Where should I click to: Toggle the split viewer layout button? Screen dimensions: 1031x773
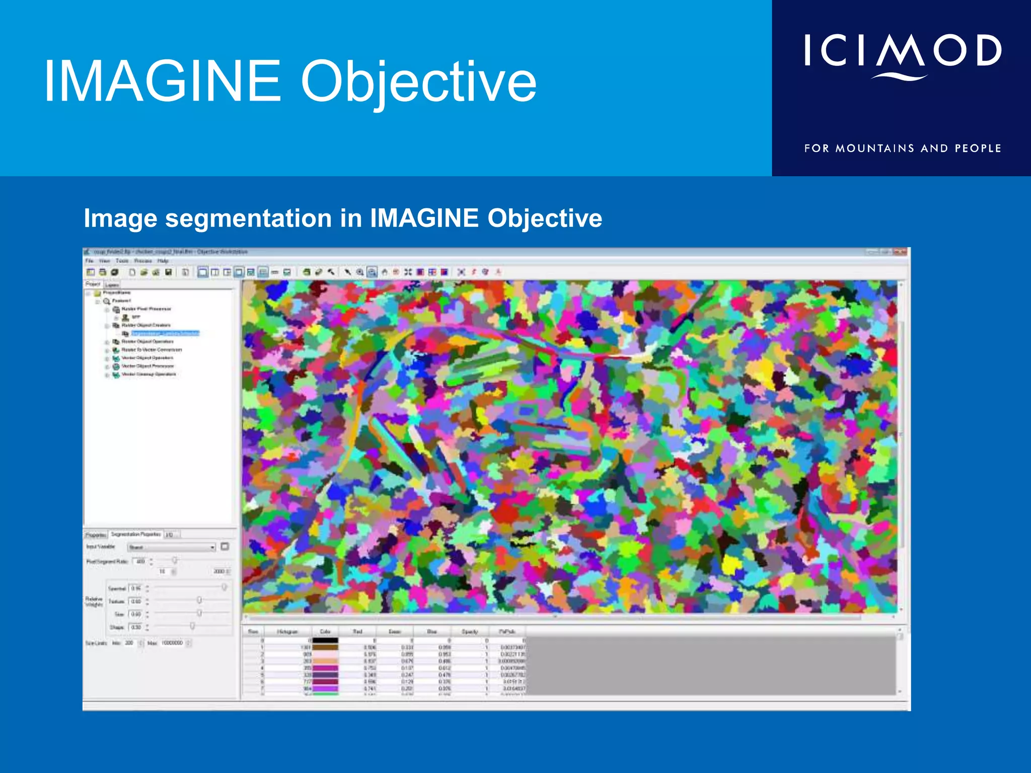point(215,272)
